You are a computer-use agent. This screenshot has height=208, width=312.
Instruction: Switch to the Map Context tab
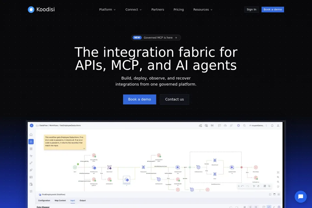click(60, 201)
